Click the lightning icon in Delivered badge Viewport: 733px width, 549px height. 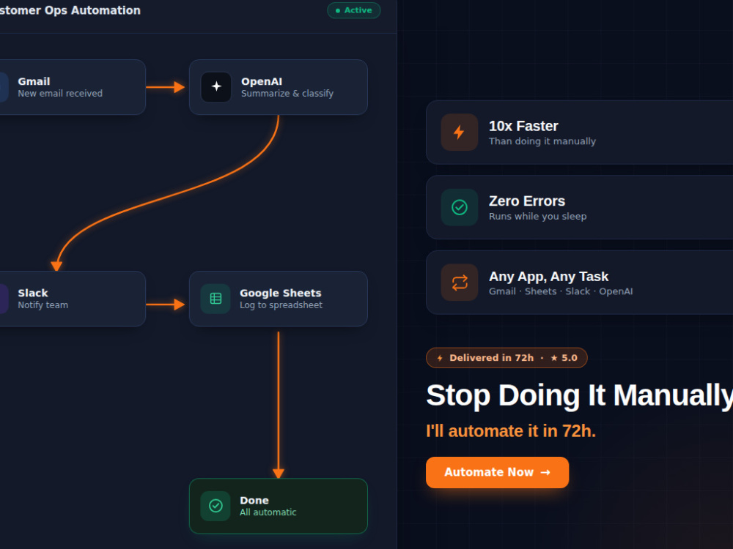(439, 358)
